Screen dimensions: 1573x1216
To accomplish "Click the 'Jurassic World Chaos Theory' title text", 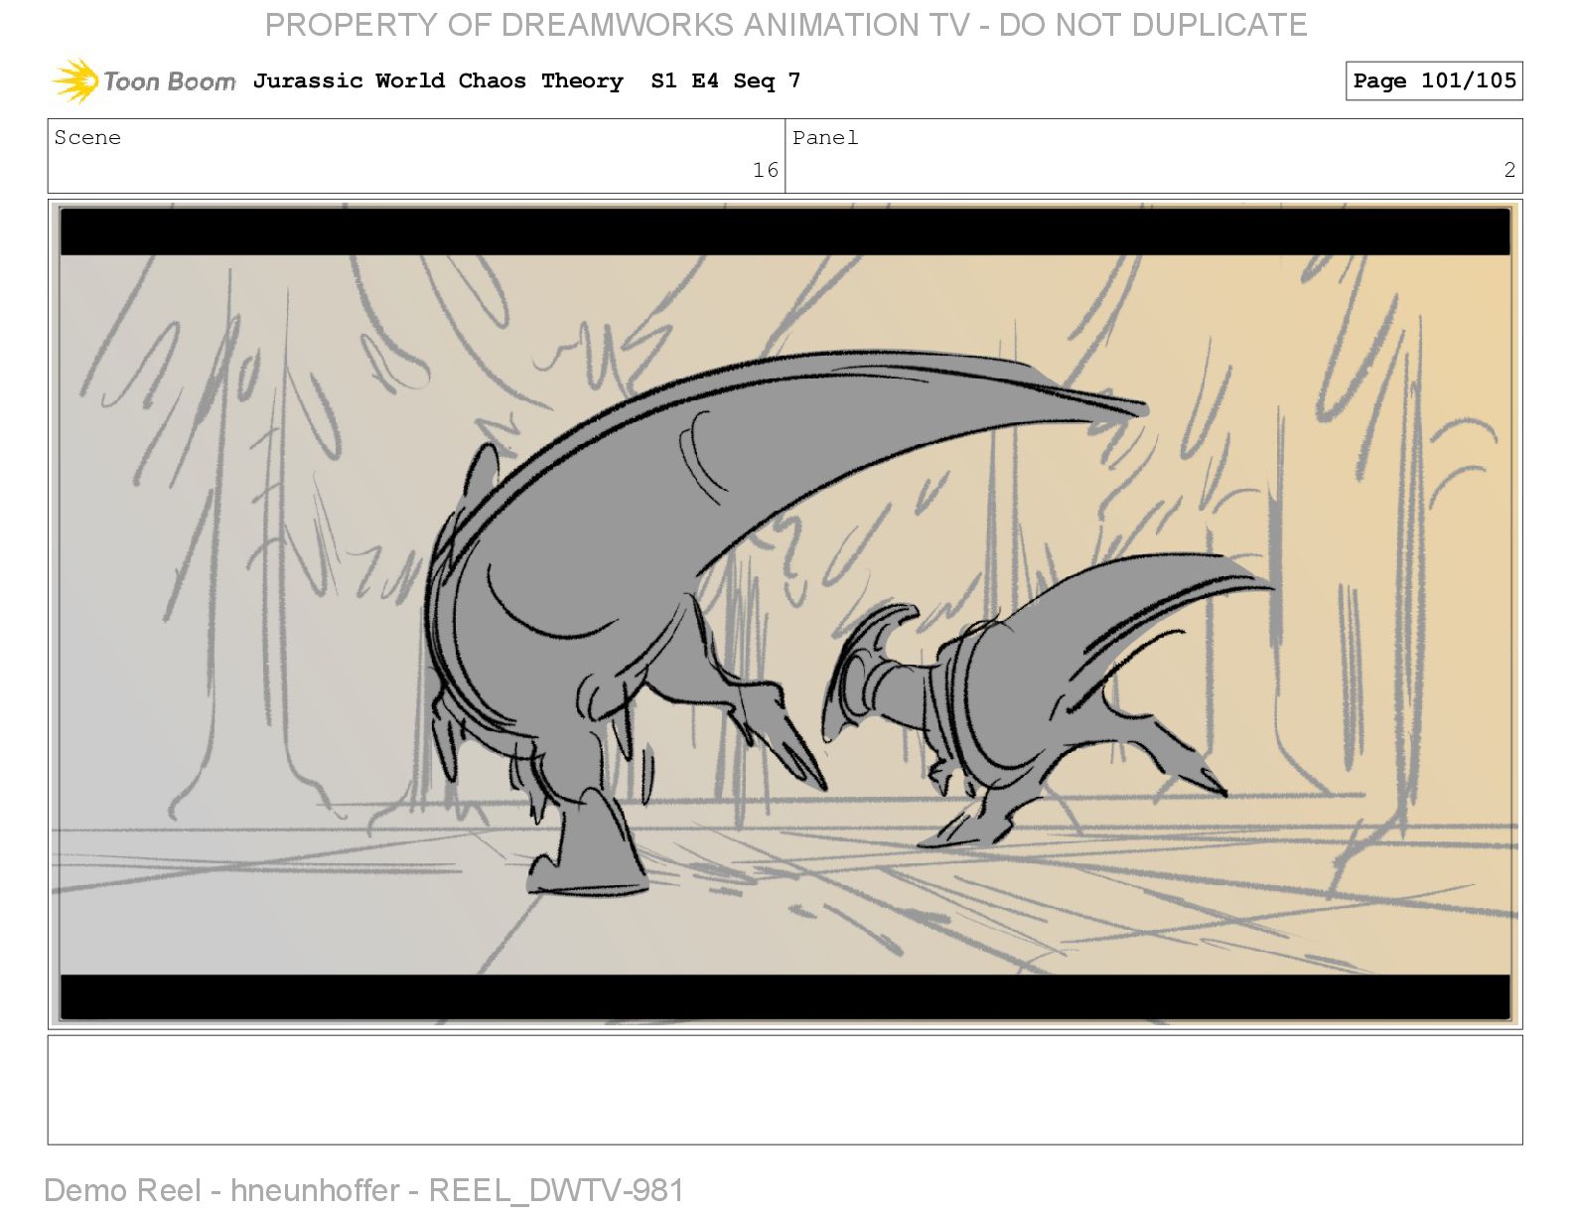I will pyautogui.click(x=438, y=80).
